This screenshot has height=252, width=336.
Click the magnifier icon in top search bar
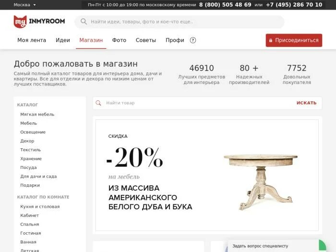click(x=84, y=22)
